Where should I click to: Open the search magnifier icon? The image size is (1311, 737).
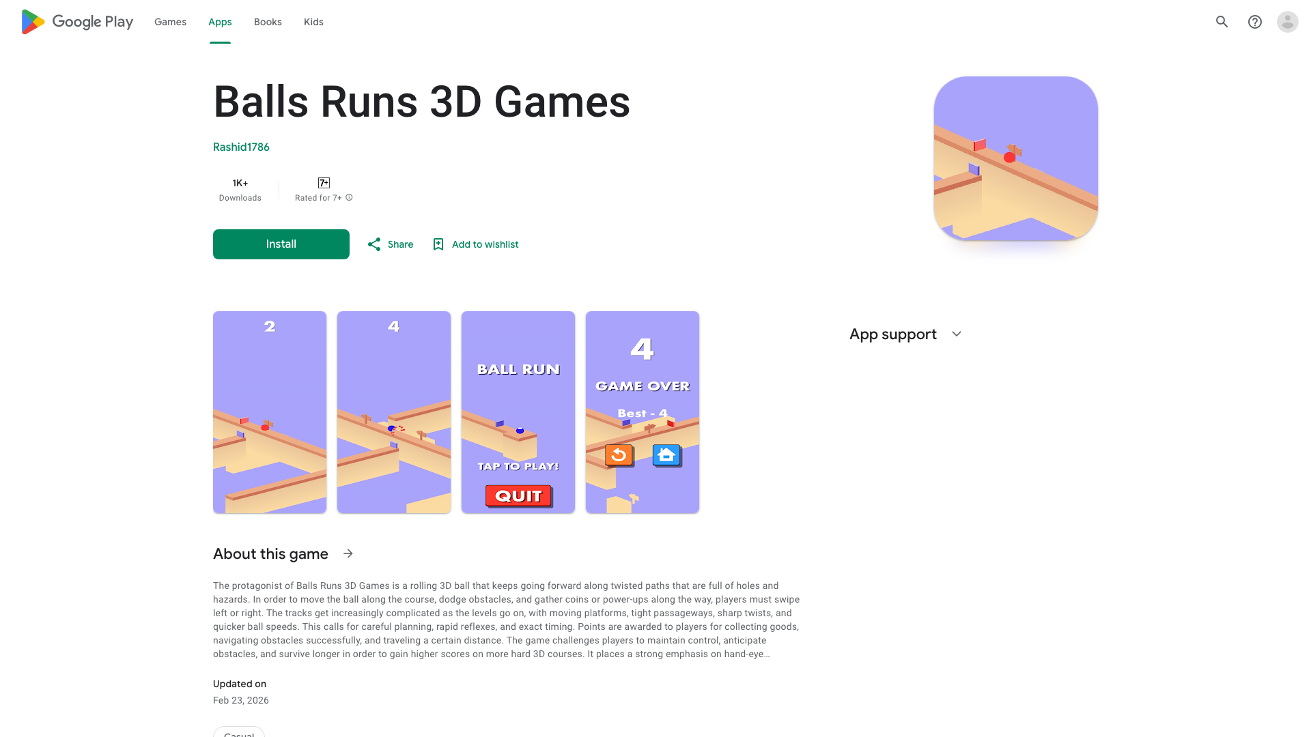pos(1222,22)
